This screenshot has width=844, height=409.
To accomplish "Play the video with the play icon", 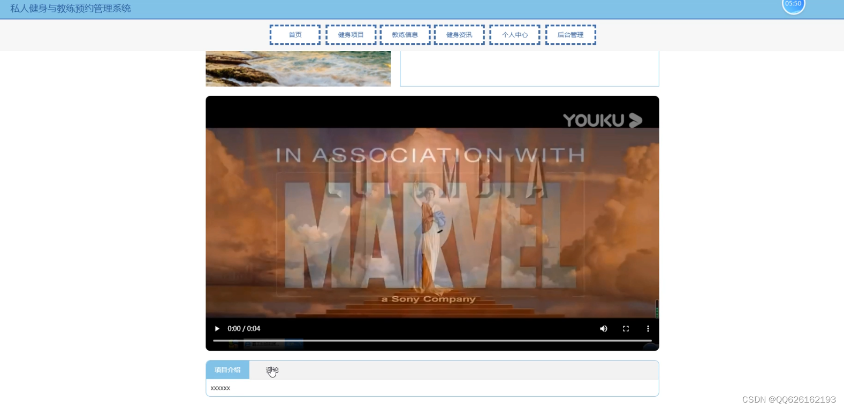I will coord(217,329).
